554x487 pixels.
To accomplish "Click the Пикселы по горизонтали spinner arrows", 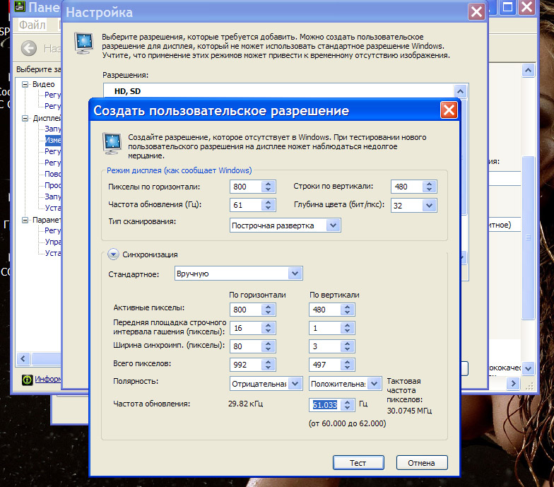I will 268,187.
